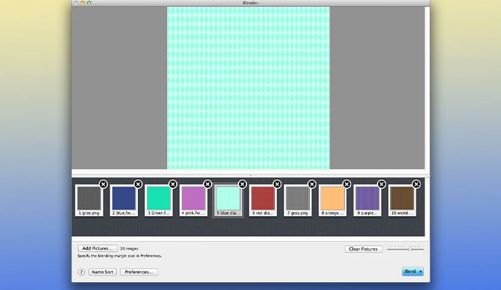This screenshot has width=501, height=290.
Task: Open the blue Blend dropdown button
Action: click(x=412, y=271)
